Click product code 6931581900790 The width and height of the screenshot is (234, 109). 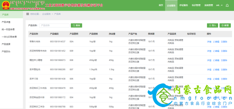tap(58, 107)
